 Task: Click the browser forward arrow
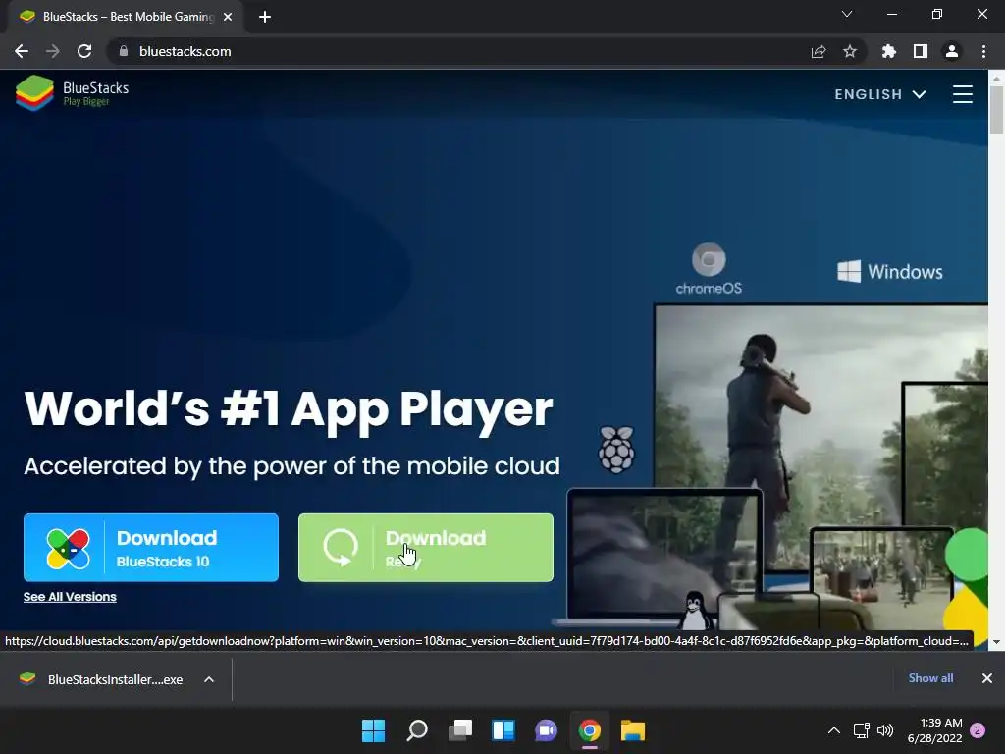click(53, 51)
